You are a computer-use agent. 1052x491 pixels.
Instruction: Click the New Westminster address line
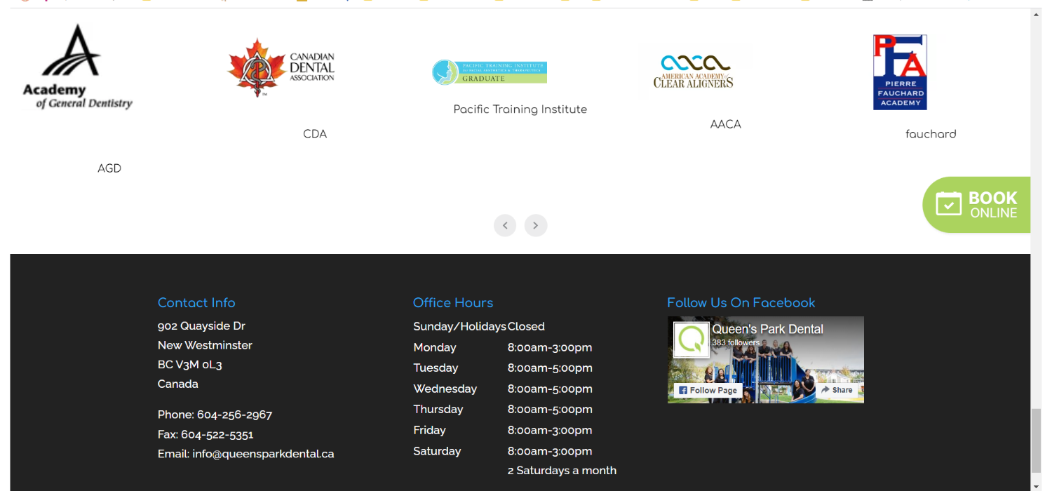point(205,345)
